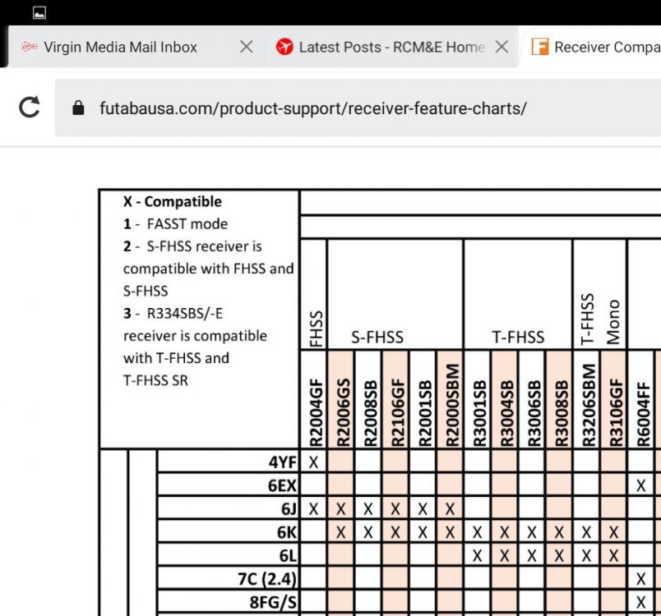
Task: Click the X in 4YF row under R2004GF
Action: click(313, 462)
